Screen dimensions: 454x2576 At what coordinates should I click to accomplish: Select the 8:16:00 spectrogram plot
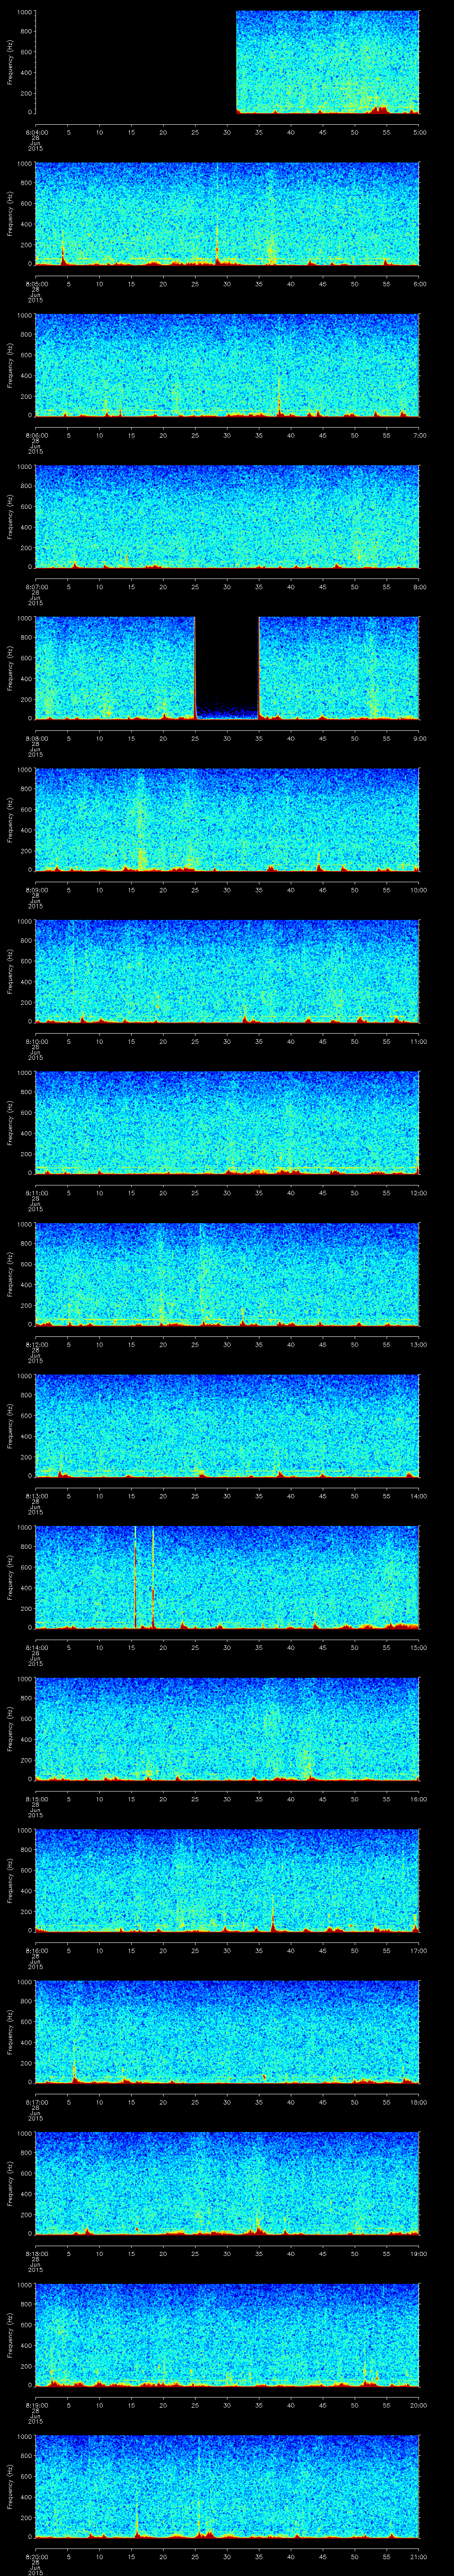227,1880
